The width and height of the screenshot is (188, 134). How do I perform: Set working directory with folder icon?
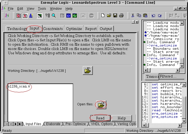(x=88, y=71)
